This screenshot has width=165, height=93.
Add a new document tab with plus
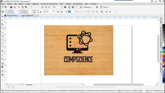(x=37, y=16)
